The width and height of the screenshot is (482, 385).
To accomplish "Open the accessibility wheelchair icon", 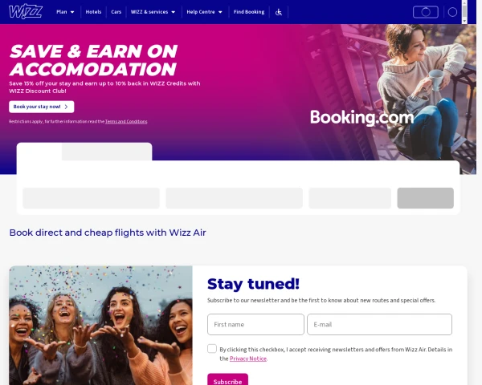I will coord(279,12).
